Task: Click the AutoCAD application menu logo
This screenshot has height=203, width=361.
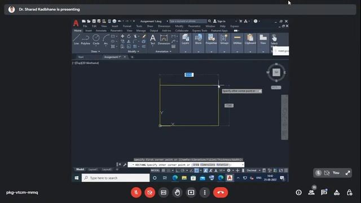Action: [76, 23]
